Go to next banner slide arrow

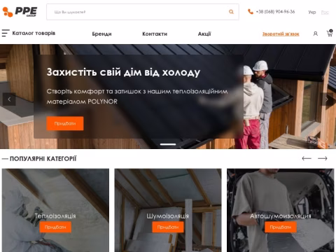click(x=327, y=99)
